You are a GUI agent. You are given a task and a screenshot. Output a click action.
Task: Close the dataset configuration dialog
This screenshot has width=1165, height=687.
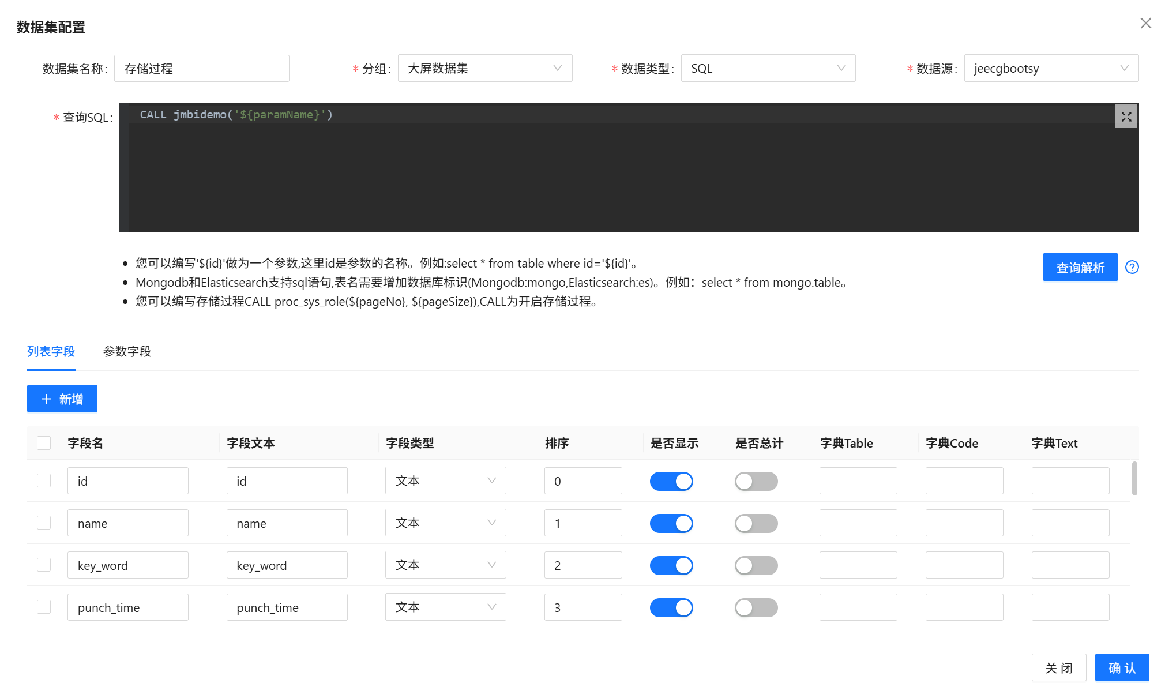1145,23
